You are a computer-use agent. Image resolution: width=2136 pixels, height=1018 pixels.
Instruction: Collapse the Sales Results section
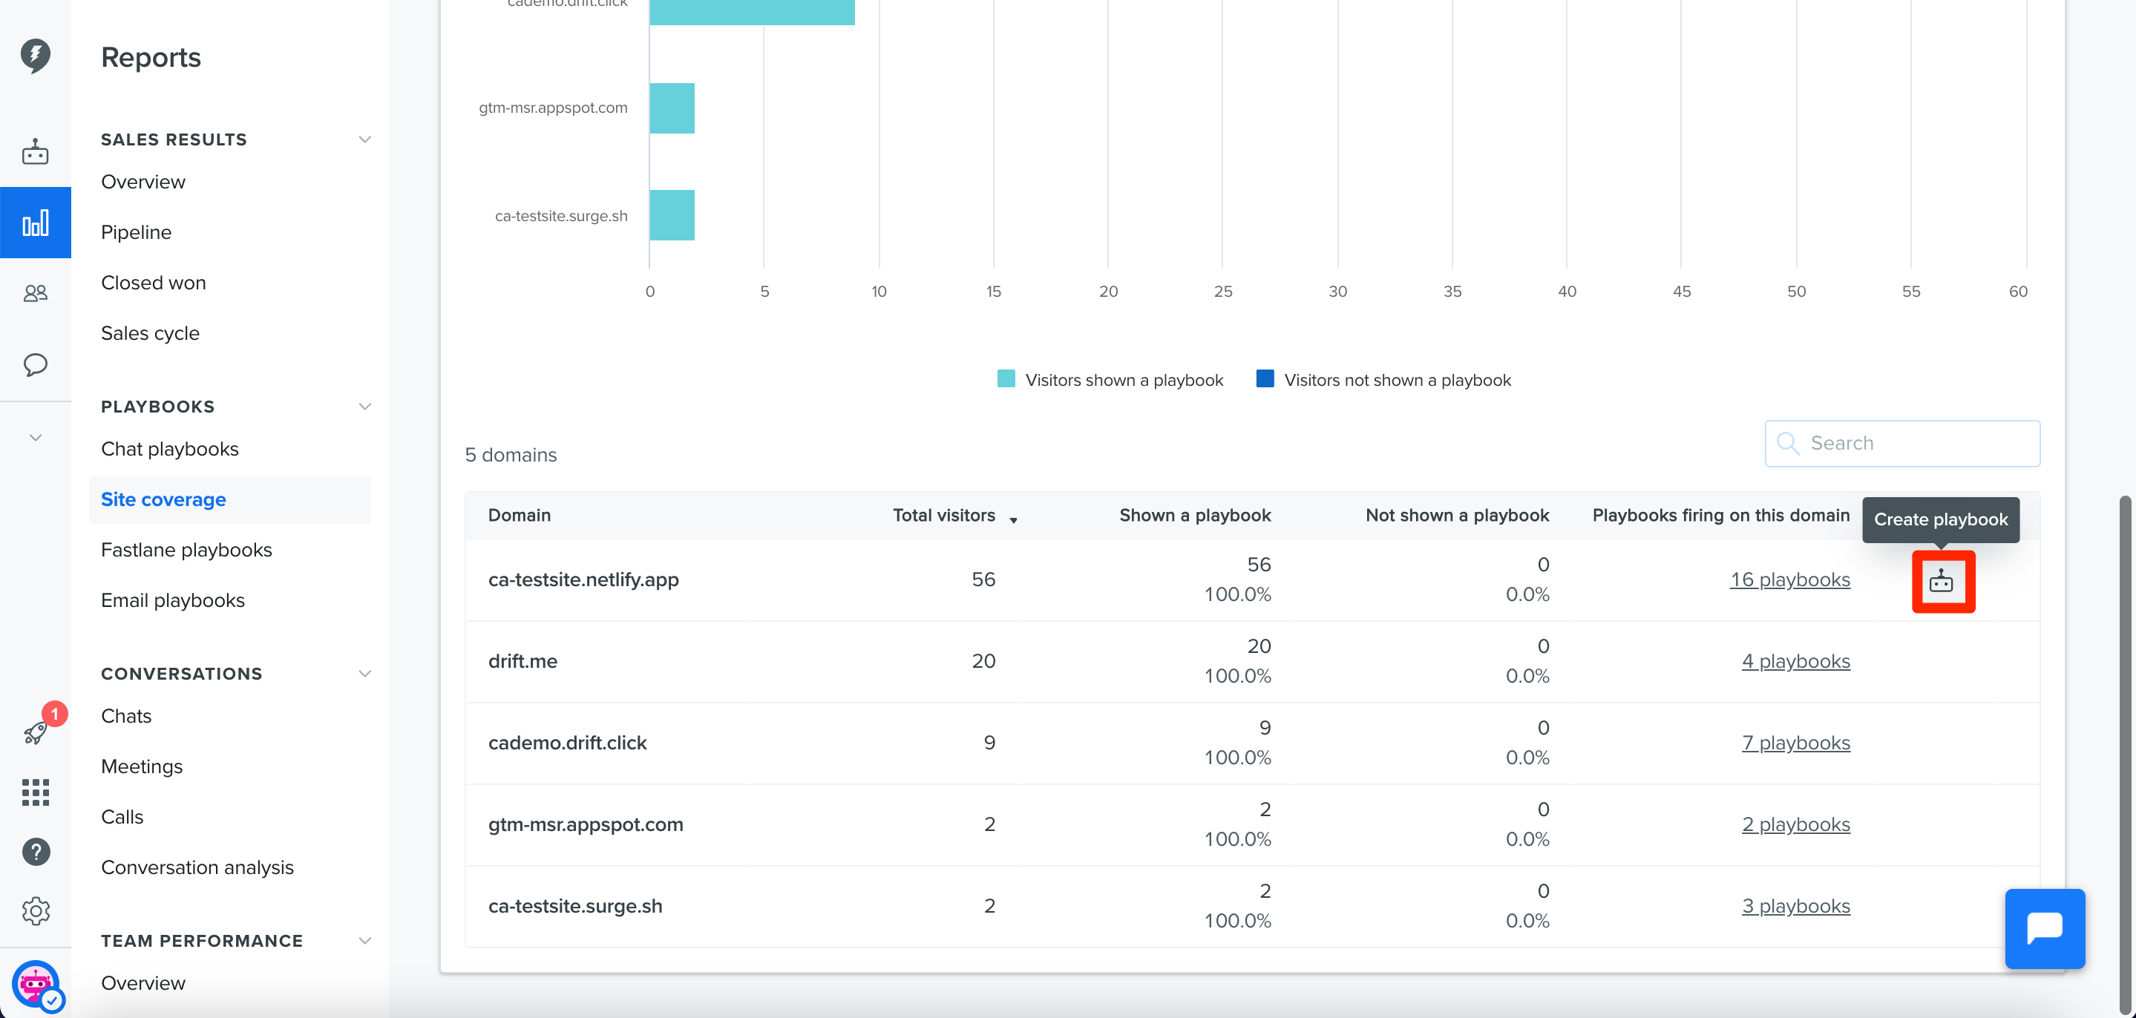tap(364, 139)
